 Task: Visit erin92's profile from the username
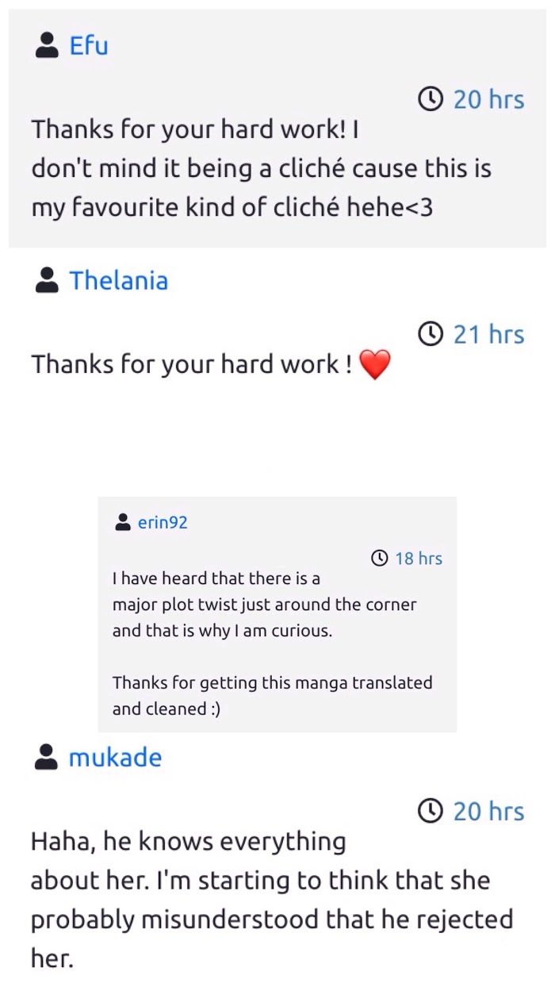tap(163, 522)
